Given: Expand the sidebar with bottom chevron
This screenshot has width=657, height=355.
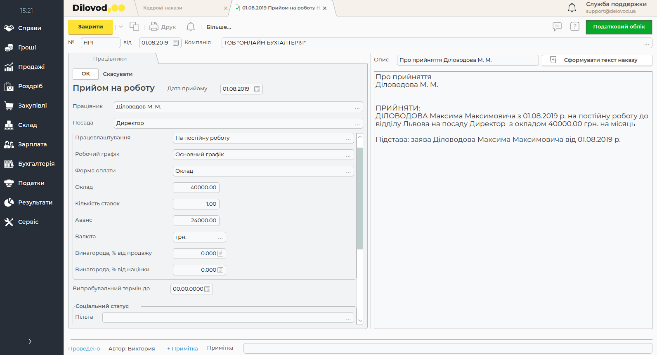Looking at the screenshot, I should click(x=30, y=341).
